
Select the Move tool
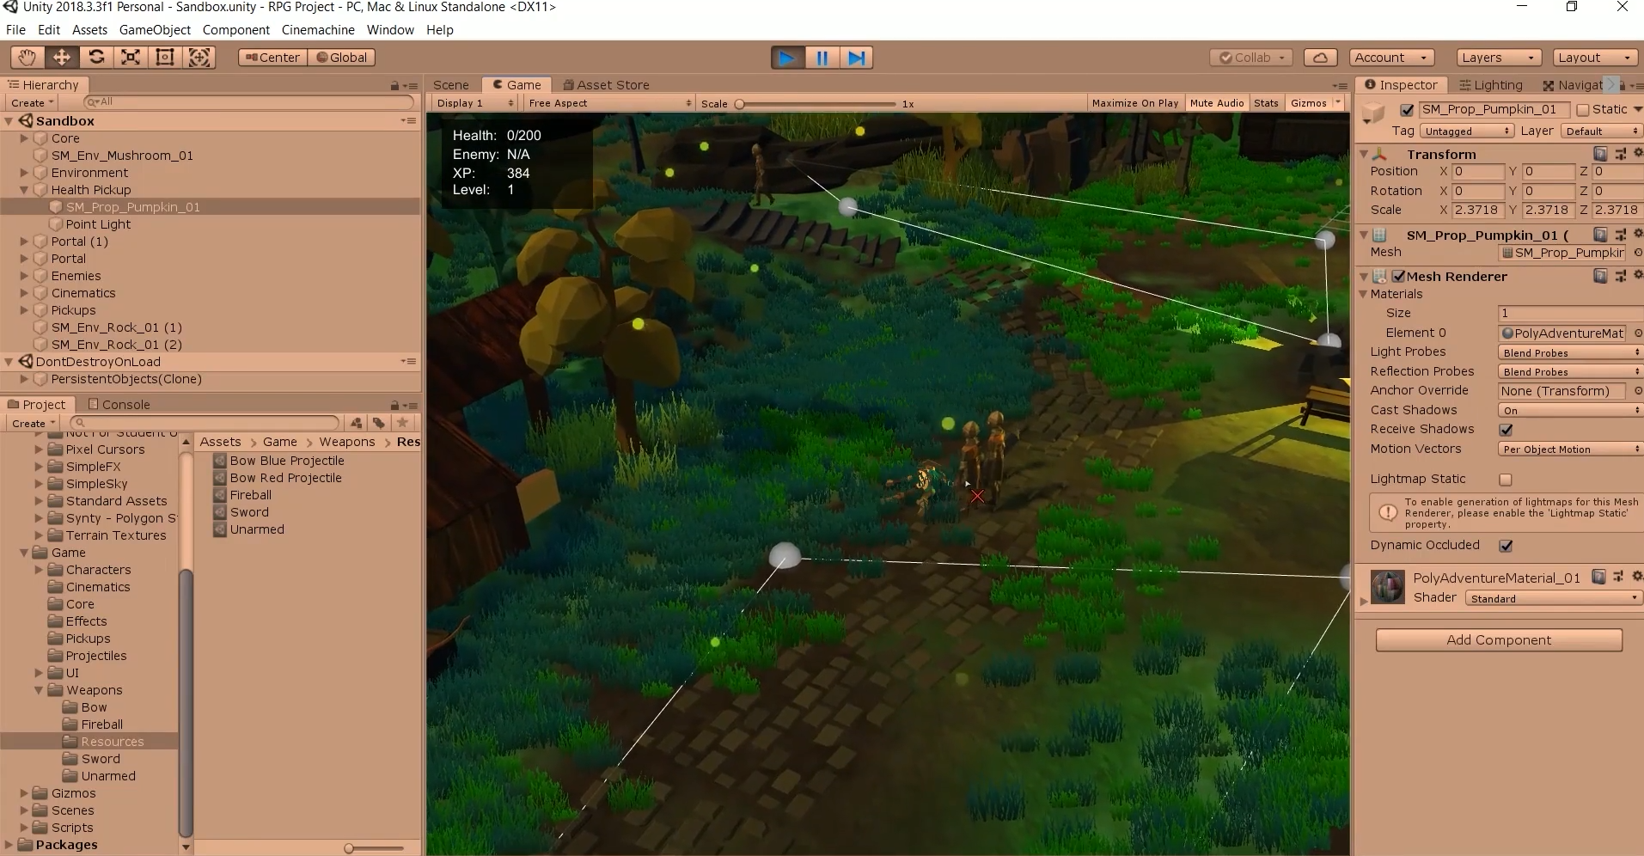(61, 57)
